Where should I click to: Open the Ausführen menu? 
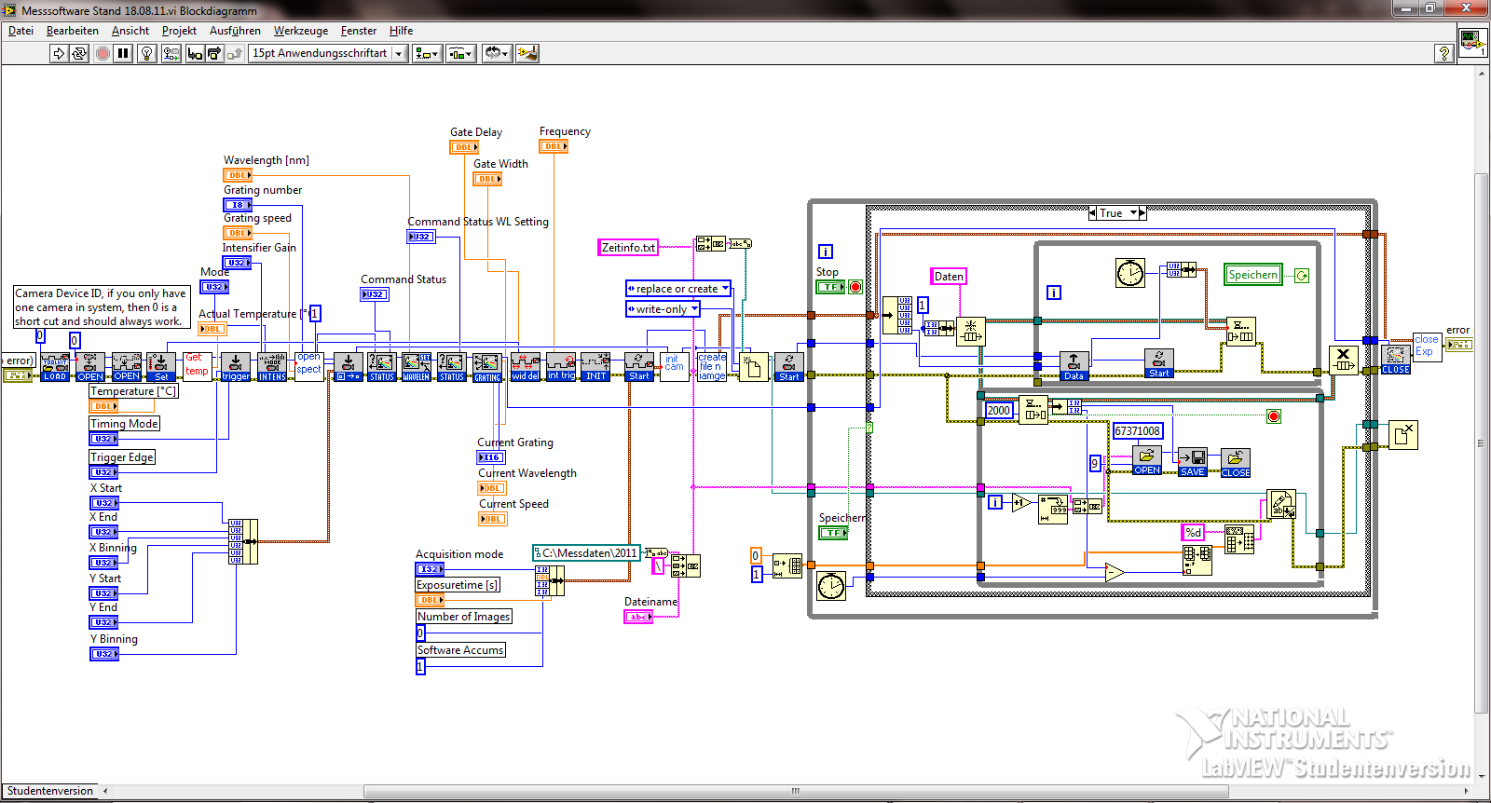235,31
